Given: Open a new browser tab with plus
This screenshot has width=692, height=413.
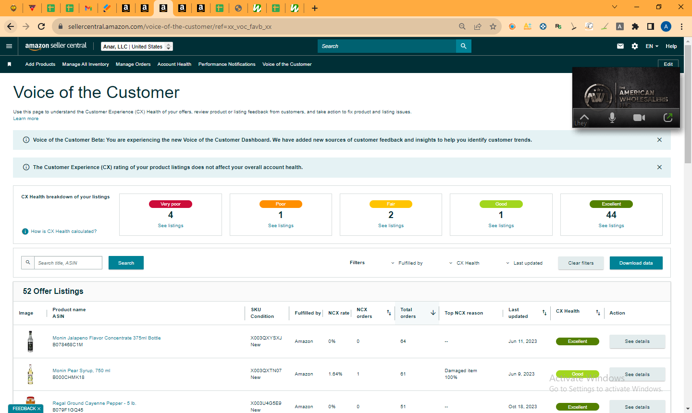Looking at the screenshot, I should 315,8.
